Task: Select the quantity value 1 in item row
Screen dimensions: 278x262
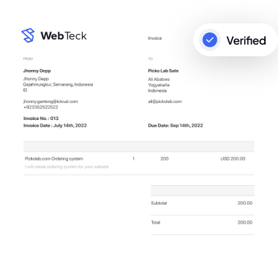Action: tap(133, 158)
